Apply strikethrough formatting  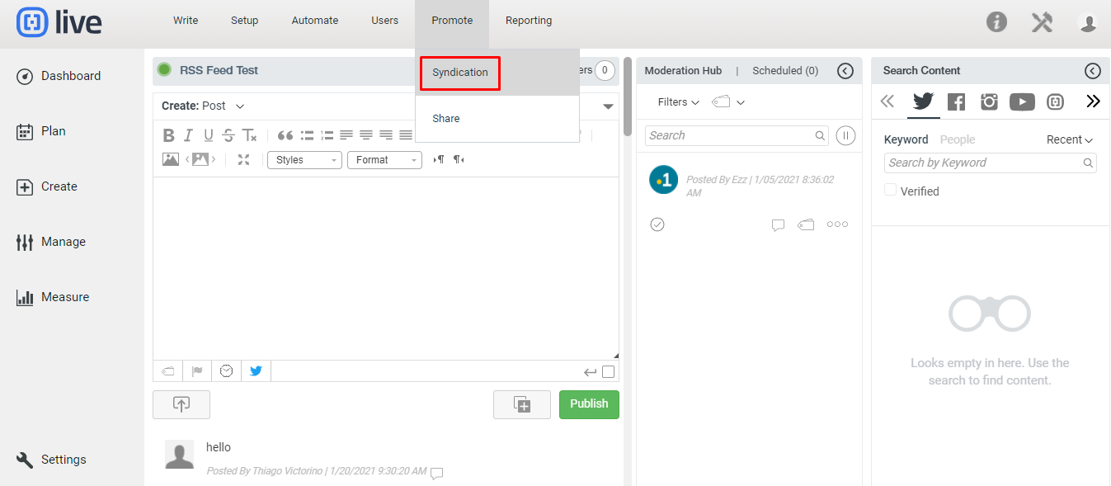point(228,135)
